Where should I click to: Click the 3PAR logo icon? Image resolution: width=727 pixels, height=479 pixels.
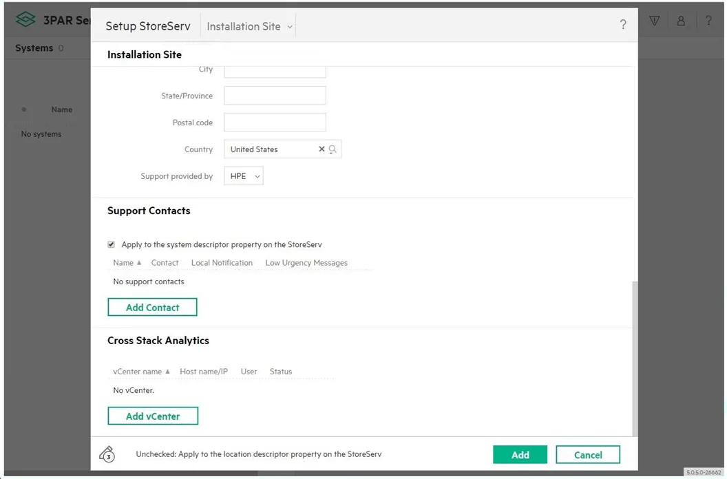pyautogui.click(x=25, y=19)
